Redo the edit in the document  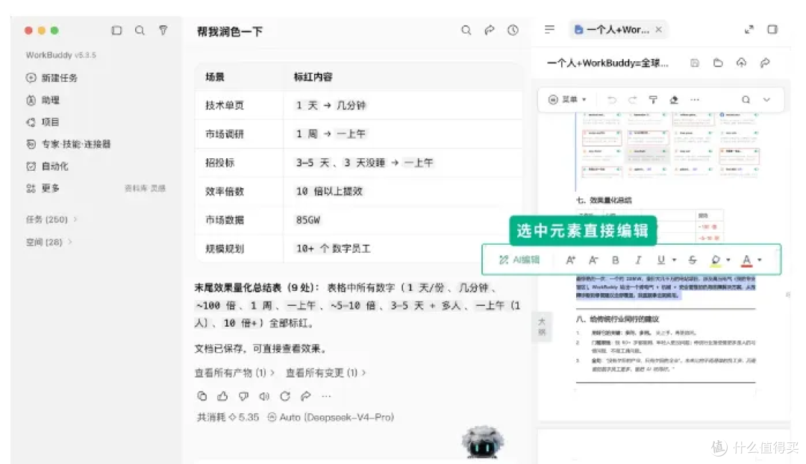[633, 100]
